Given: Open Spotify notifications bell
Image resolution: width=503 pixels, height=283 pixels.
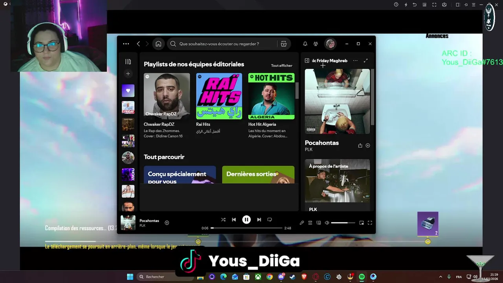Looking at the screenshot, I should 305,44.
